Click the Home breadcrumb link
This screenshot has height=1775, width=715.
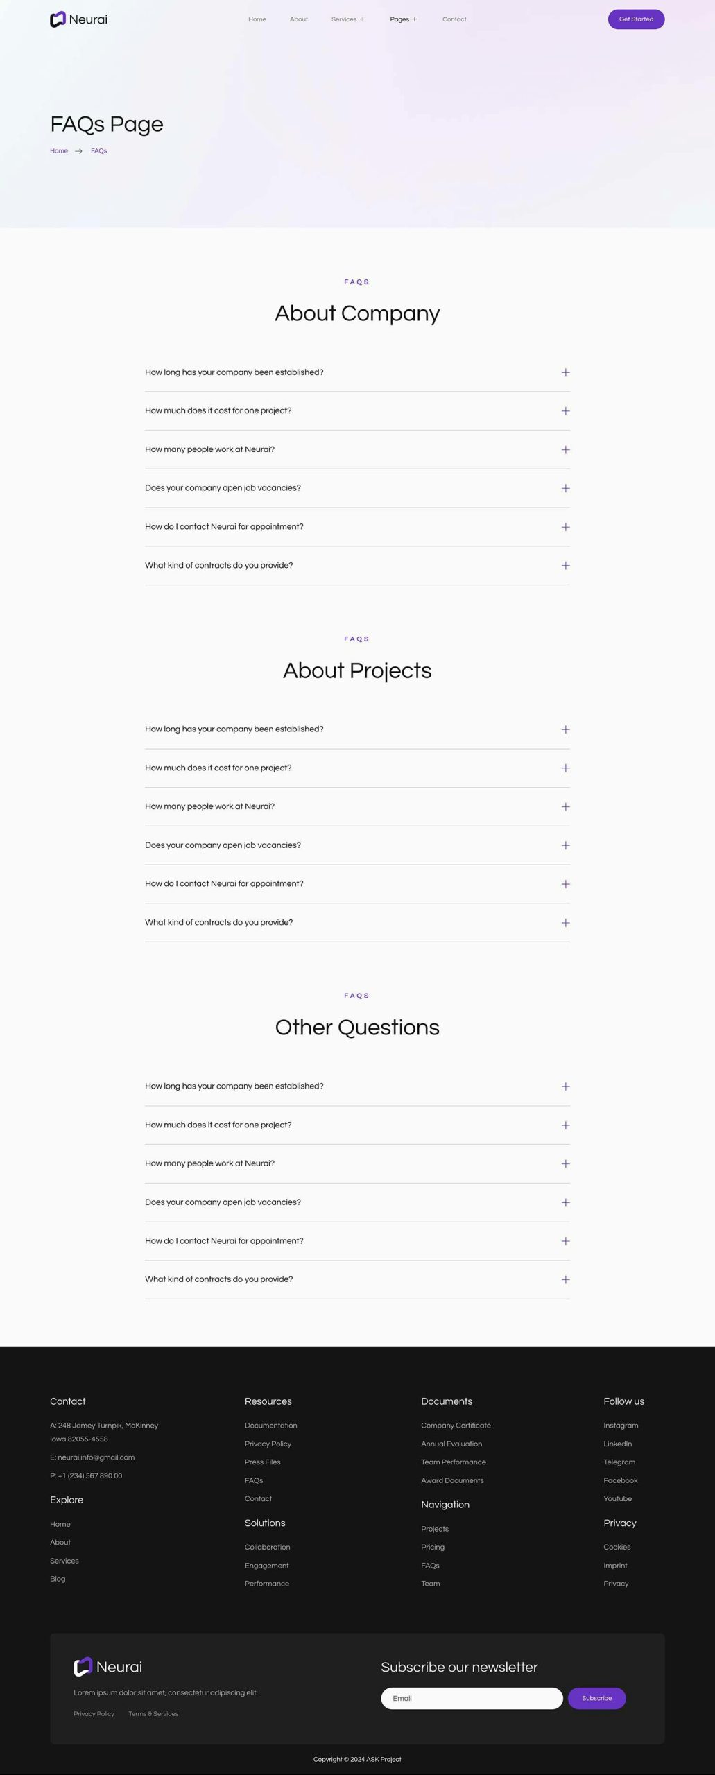pos(59,150)
